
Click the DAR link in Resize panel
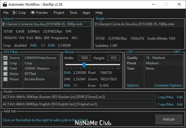tap(68, 73)
